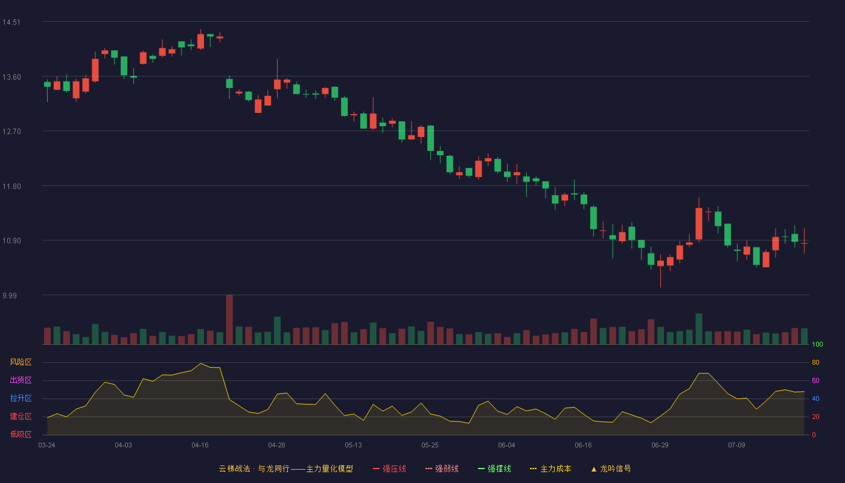Screen dimensions: 845x483
Task: Select the 出货区 zone label
Action: pos(21,380)
